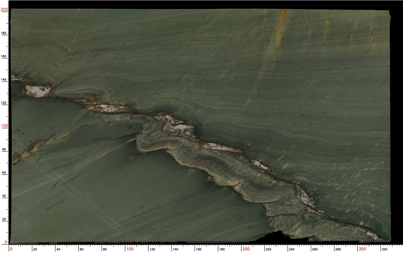
Task: Click the 140 mark on vertical ruler
Action: [x=4, y=79]
